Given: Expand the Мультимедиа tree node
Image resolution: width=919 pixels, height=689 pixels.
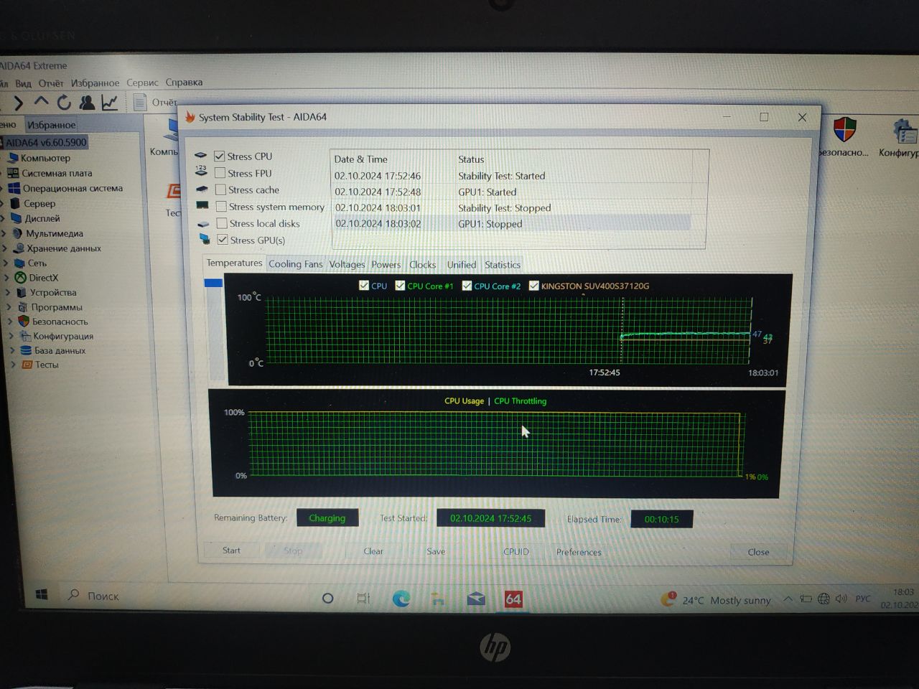Looking at the screenshot, I should [5, 233].
